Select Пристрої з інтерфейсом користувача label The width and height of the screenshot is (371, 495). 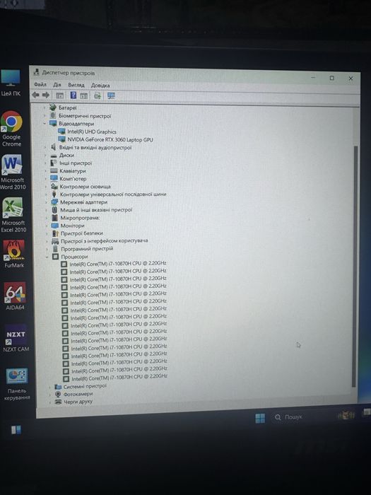(105, 240)
